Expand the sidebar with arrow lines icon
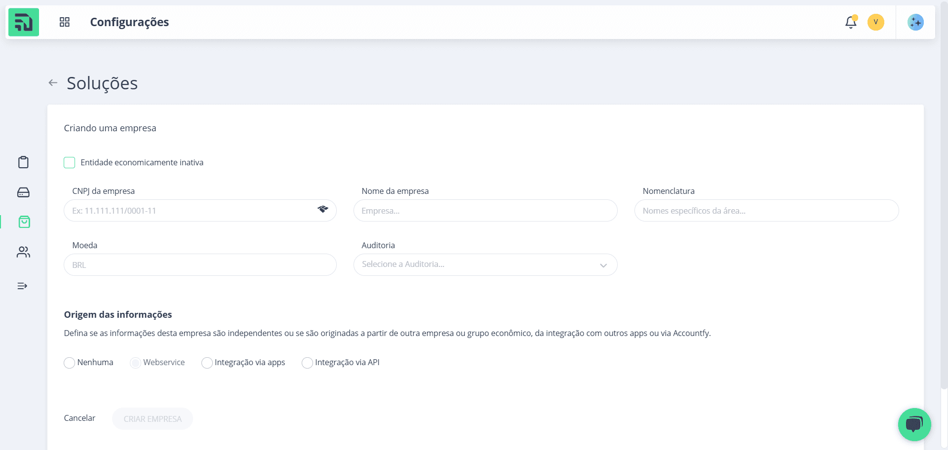This screenshot has height=450, width=948. pos(22,286)
